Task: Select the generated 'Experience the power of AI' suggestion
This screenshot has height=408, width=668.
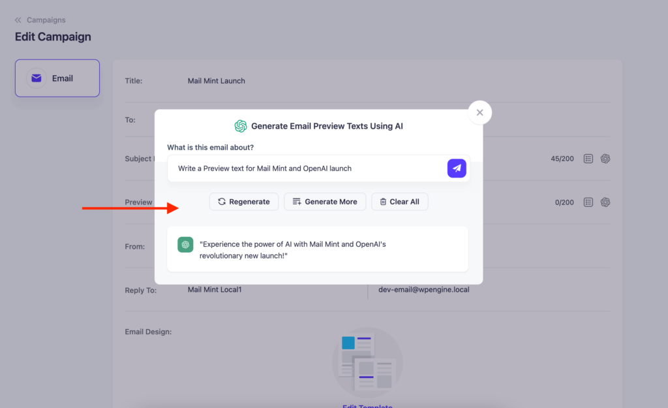Action: point(318,249)
